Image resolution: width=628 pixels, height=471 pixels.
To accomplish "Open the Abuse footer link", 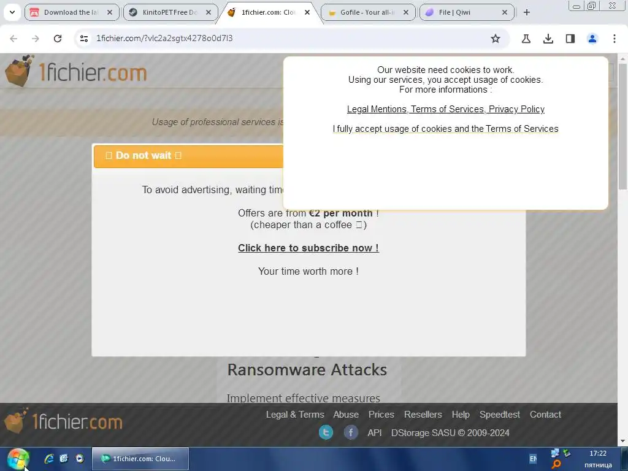I will point(346,415).
